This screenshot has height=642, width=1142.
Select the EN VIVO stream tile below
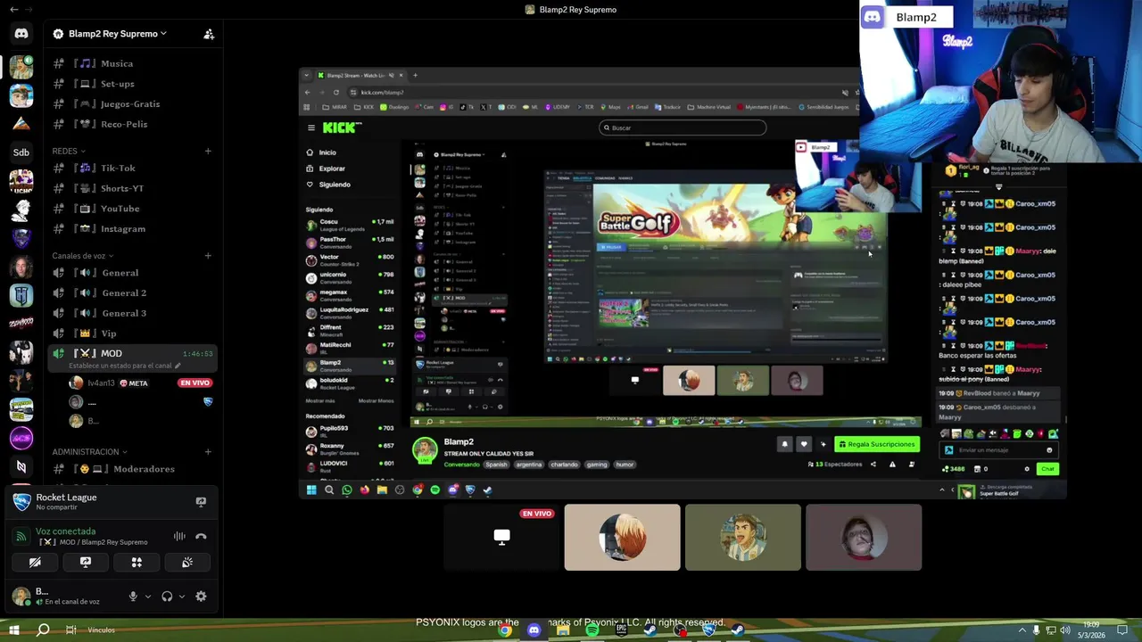[x=501, y=537]
